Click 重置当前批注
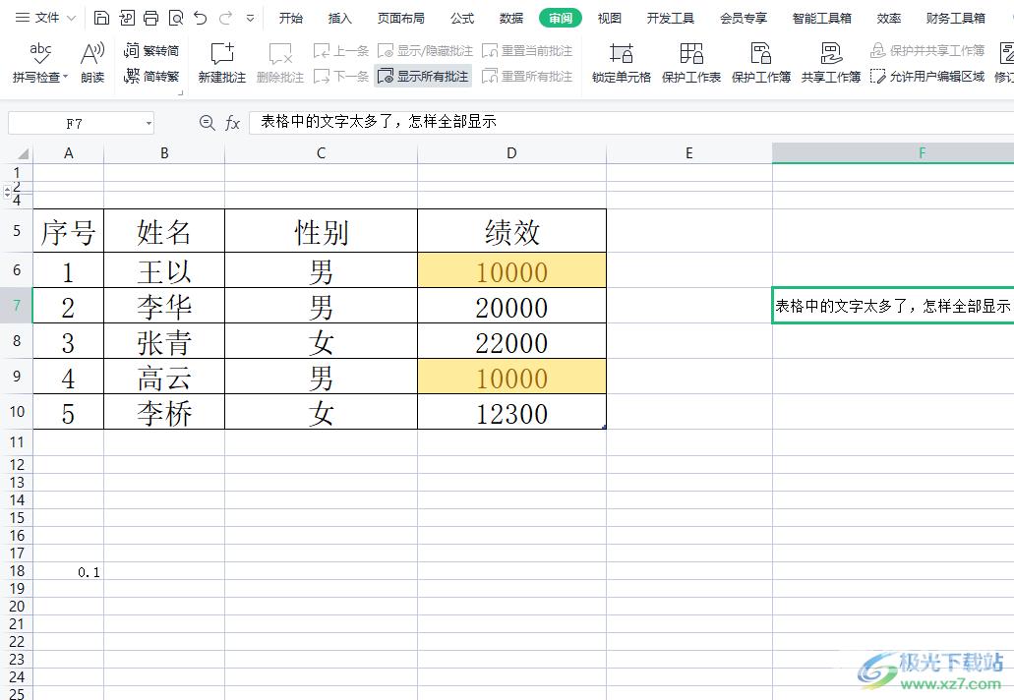The height and width of the screenshot is (700, 1014). 528,50
